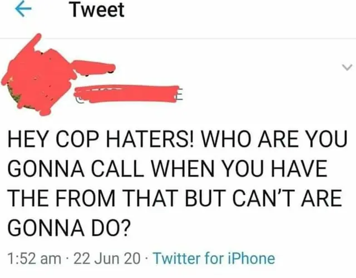Tap the Tweet header title
The width and height of the screenshot is (356, 278).
pyautogui.click(x=98, y=10)
